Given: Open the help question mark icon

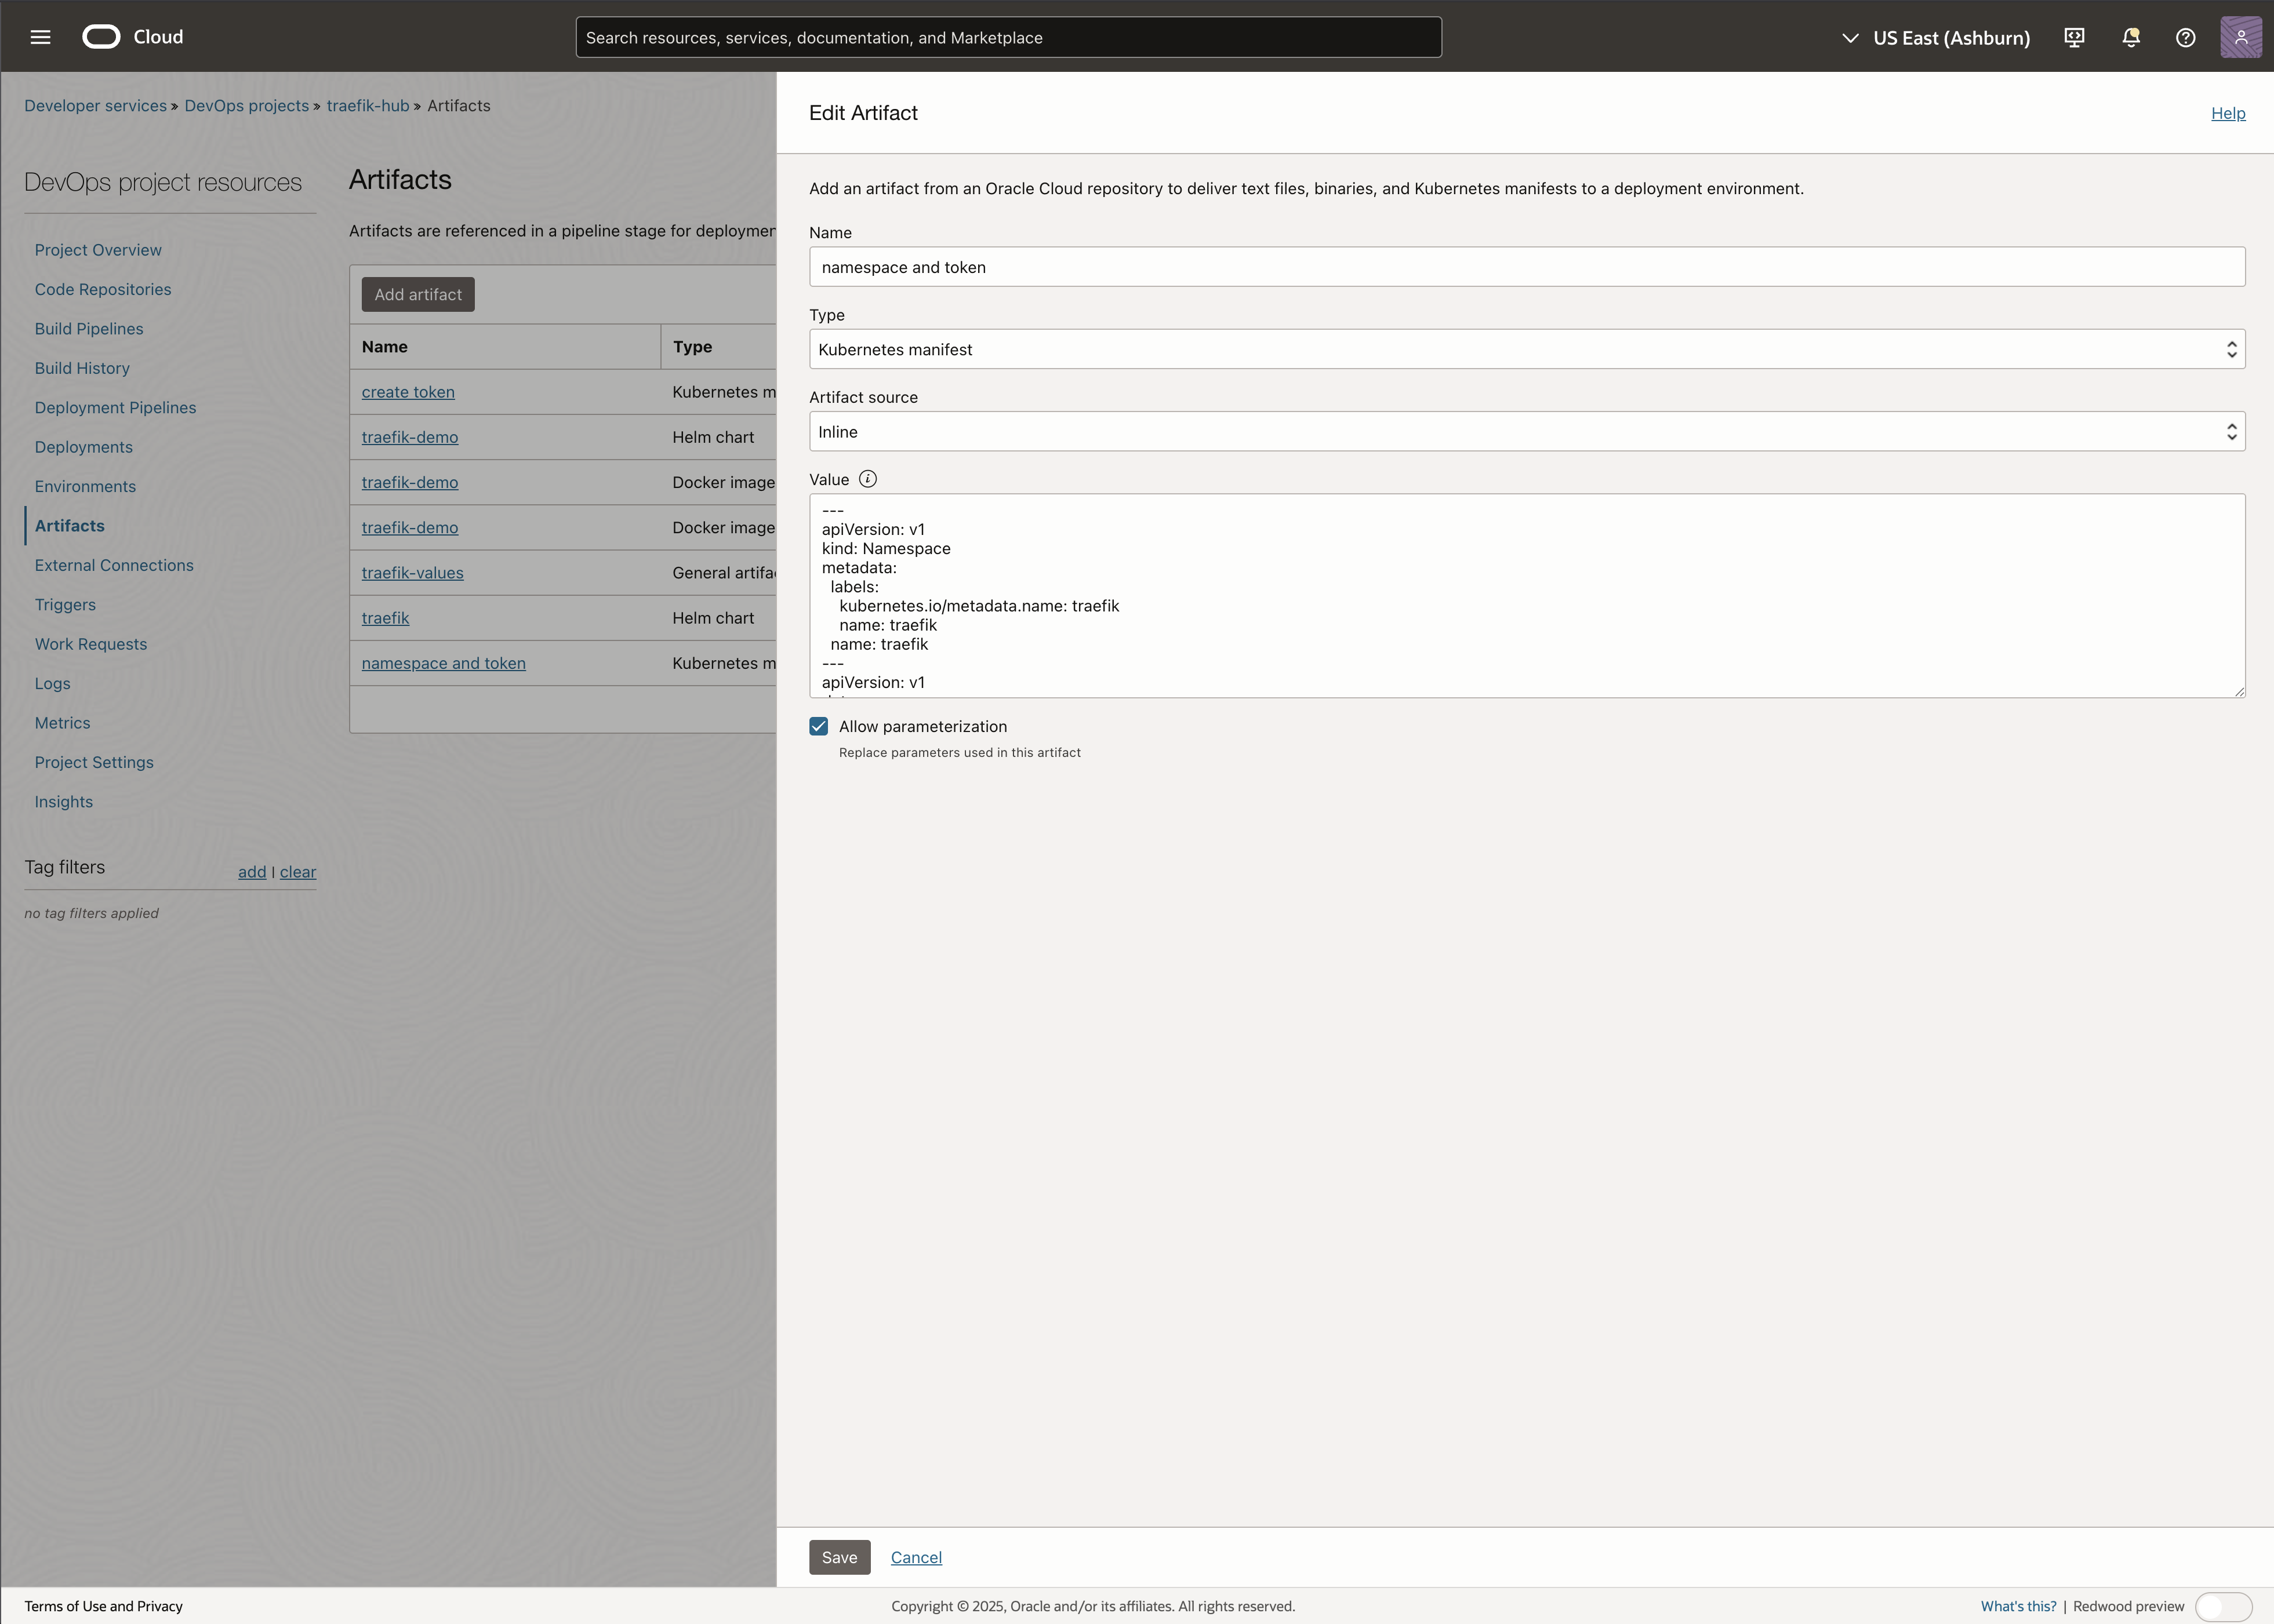Looking at the screenshot, I should coord(2186,38).
